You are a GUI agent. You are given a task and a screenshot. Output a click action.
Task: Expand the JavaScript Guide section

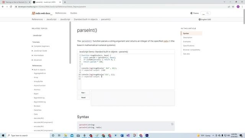point(39,51)
